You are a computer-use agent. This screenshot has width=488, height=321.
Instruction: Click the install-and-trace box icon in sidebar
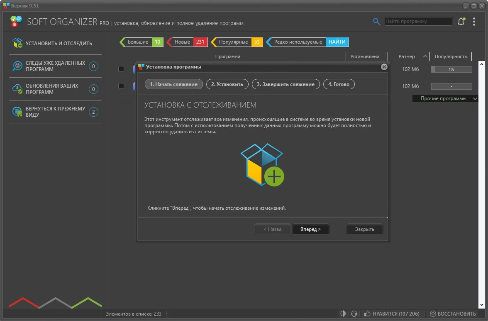[17, 43]
